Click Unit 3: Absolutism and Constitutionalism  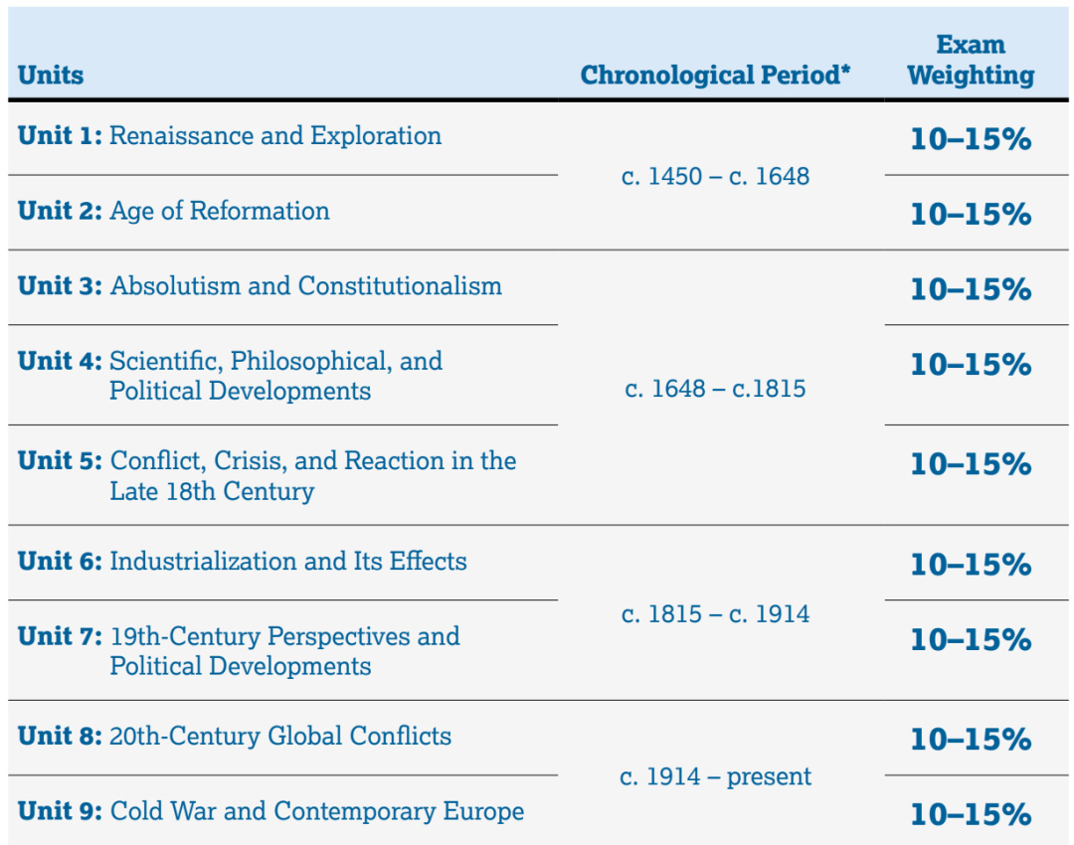click(260, 285)
